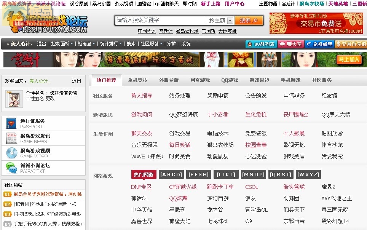Switch to the 游戏周边 tab
Screen dimensions: 367x230
(x=259, y=80)
